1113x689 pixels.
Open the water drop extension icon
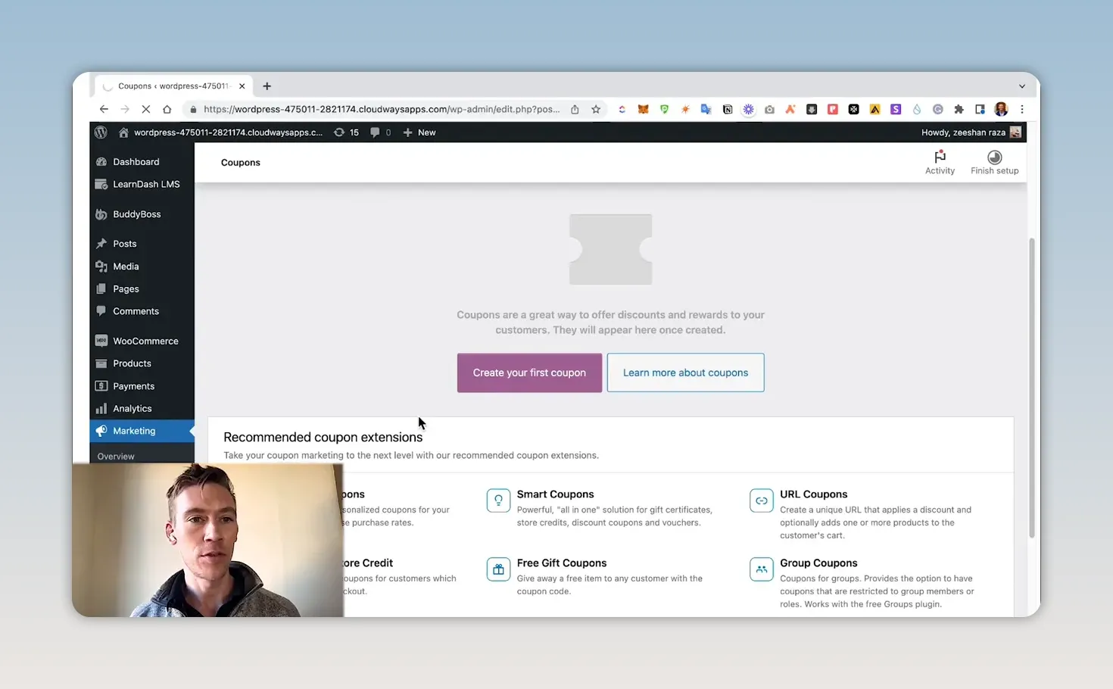click(917, 109)
